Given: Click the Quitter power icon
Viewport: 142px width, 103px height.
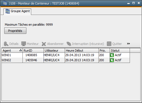Looking at the screenshot, I should 109,44.
